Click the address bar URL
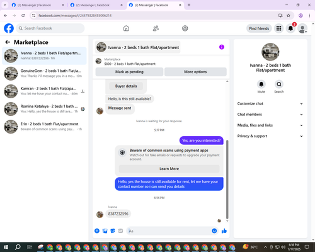This screenshot has height=252, width=315. click(75, 16)
